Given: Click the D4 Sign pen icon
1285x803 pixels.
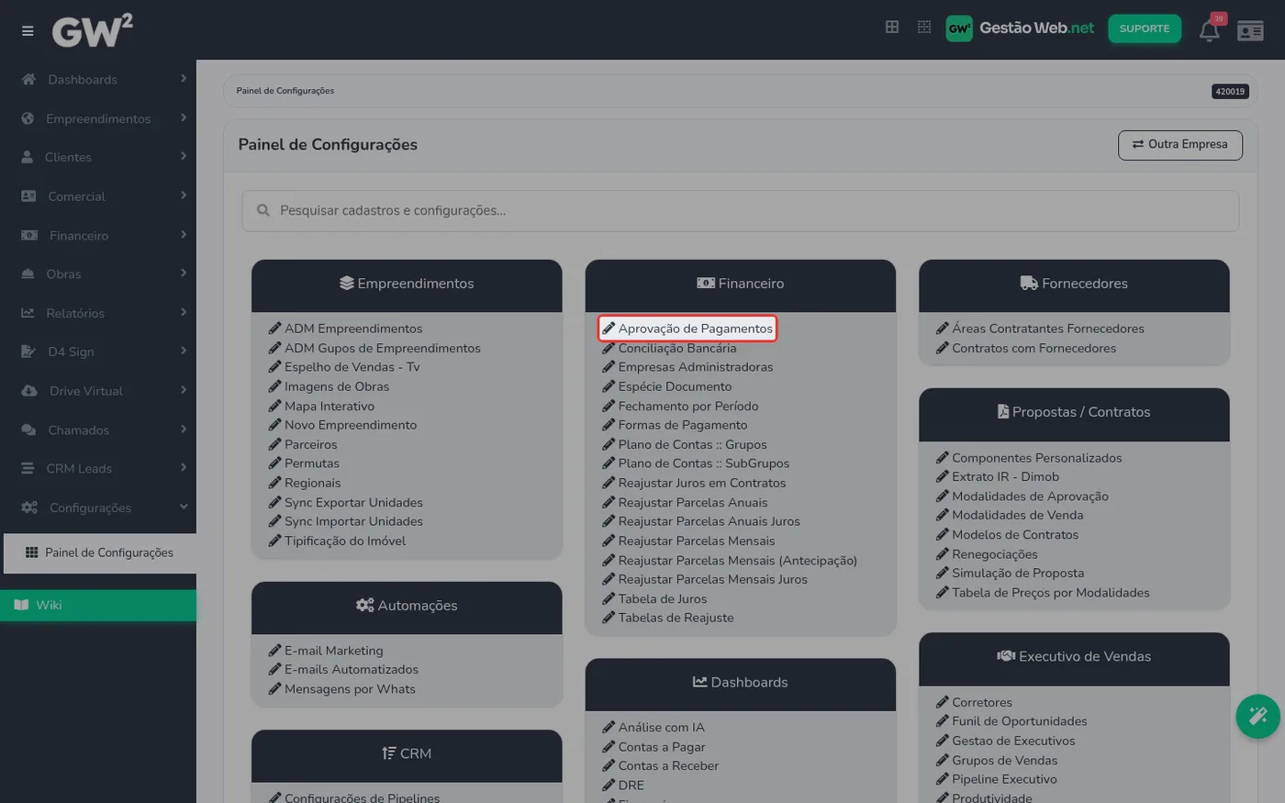Looking at the screenshot, I should tap(28, 351).
